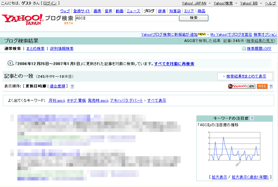Open 検索オプション search options
The height and width of the screenshot is (187, 278).
tap(265, 34)
